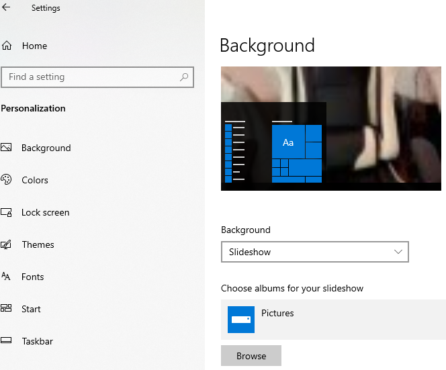Click the chevron on the Slideshow dropdown

click(398, 252)
